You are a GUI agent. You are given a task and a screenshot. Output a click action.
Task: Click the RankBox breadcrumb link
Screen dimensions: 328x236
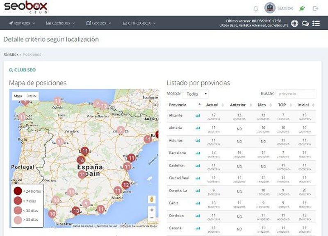pos(11,54)
